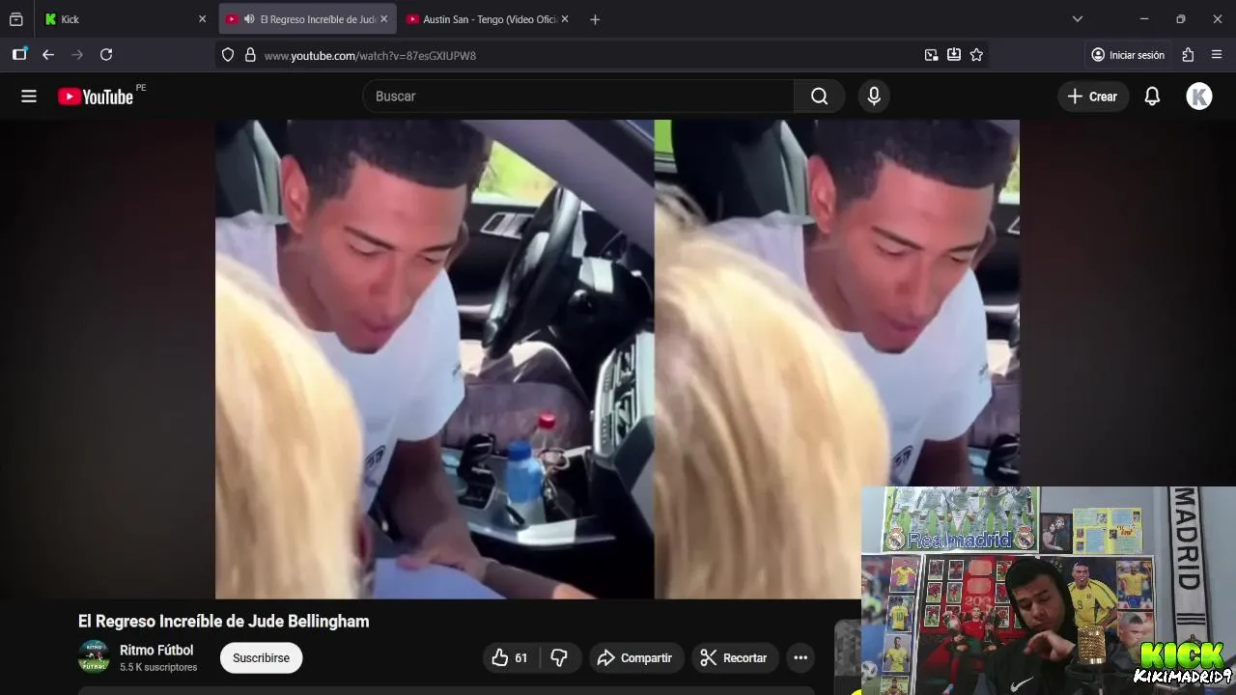This screenshot has height=695, width=1236.
Task: Open the Ritmo Fútbol channel avatar
Action: [94, 656]
